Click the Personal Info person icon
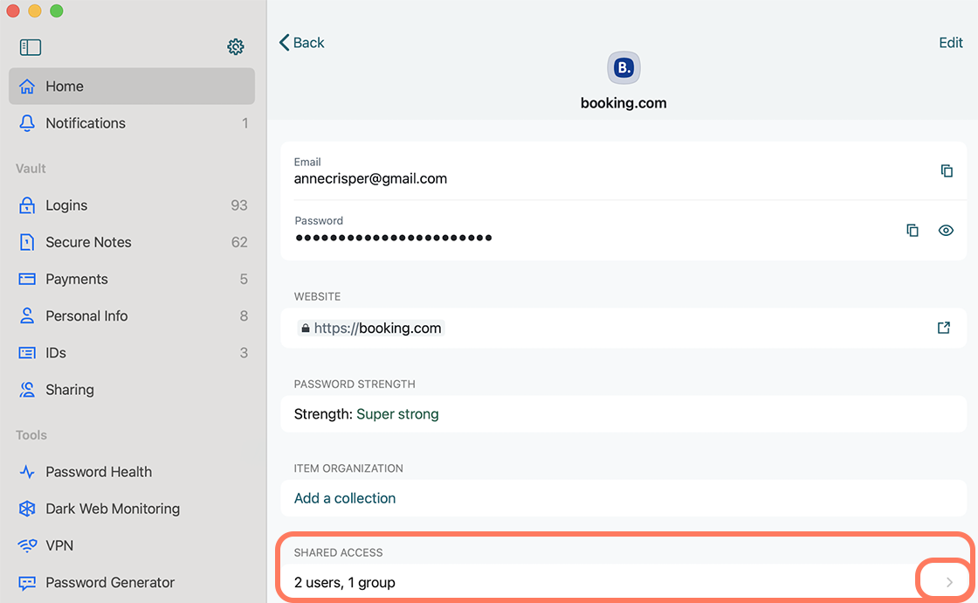Screen dimensions: 978x603 [27, 315]
